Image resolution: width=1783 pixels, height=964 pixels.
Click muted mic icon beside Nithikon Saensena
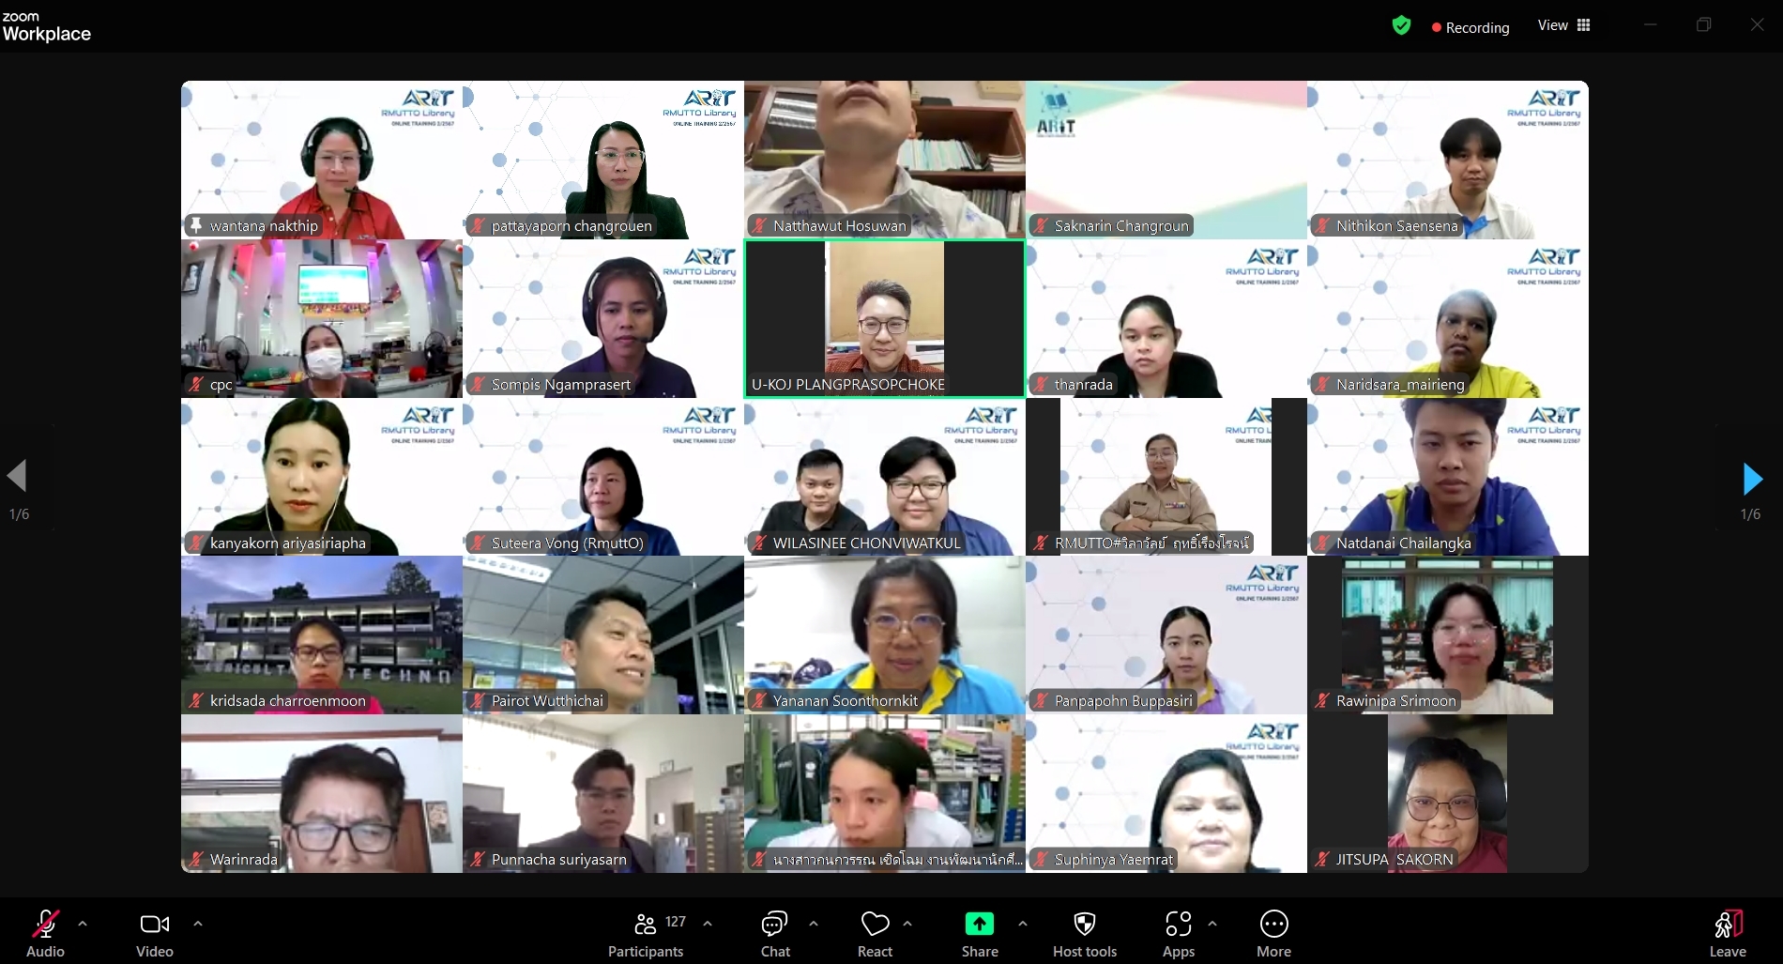click(1322, 225)
